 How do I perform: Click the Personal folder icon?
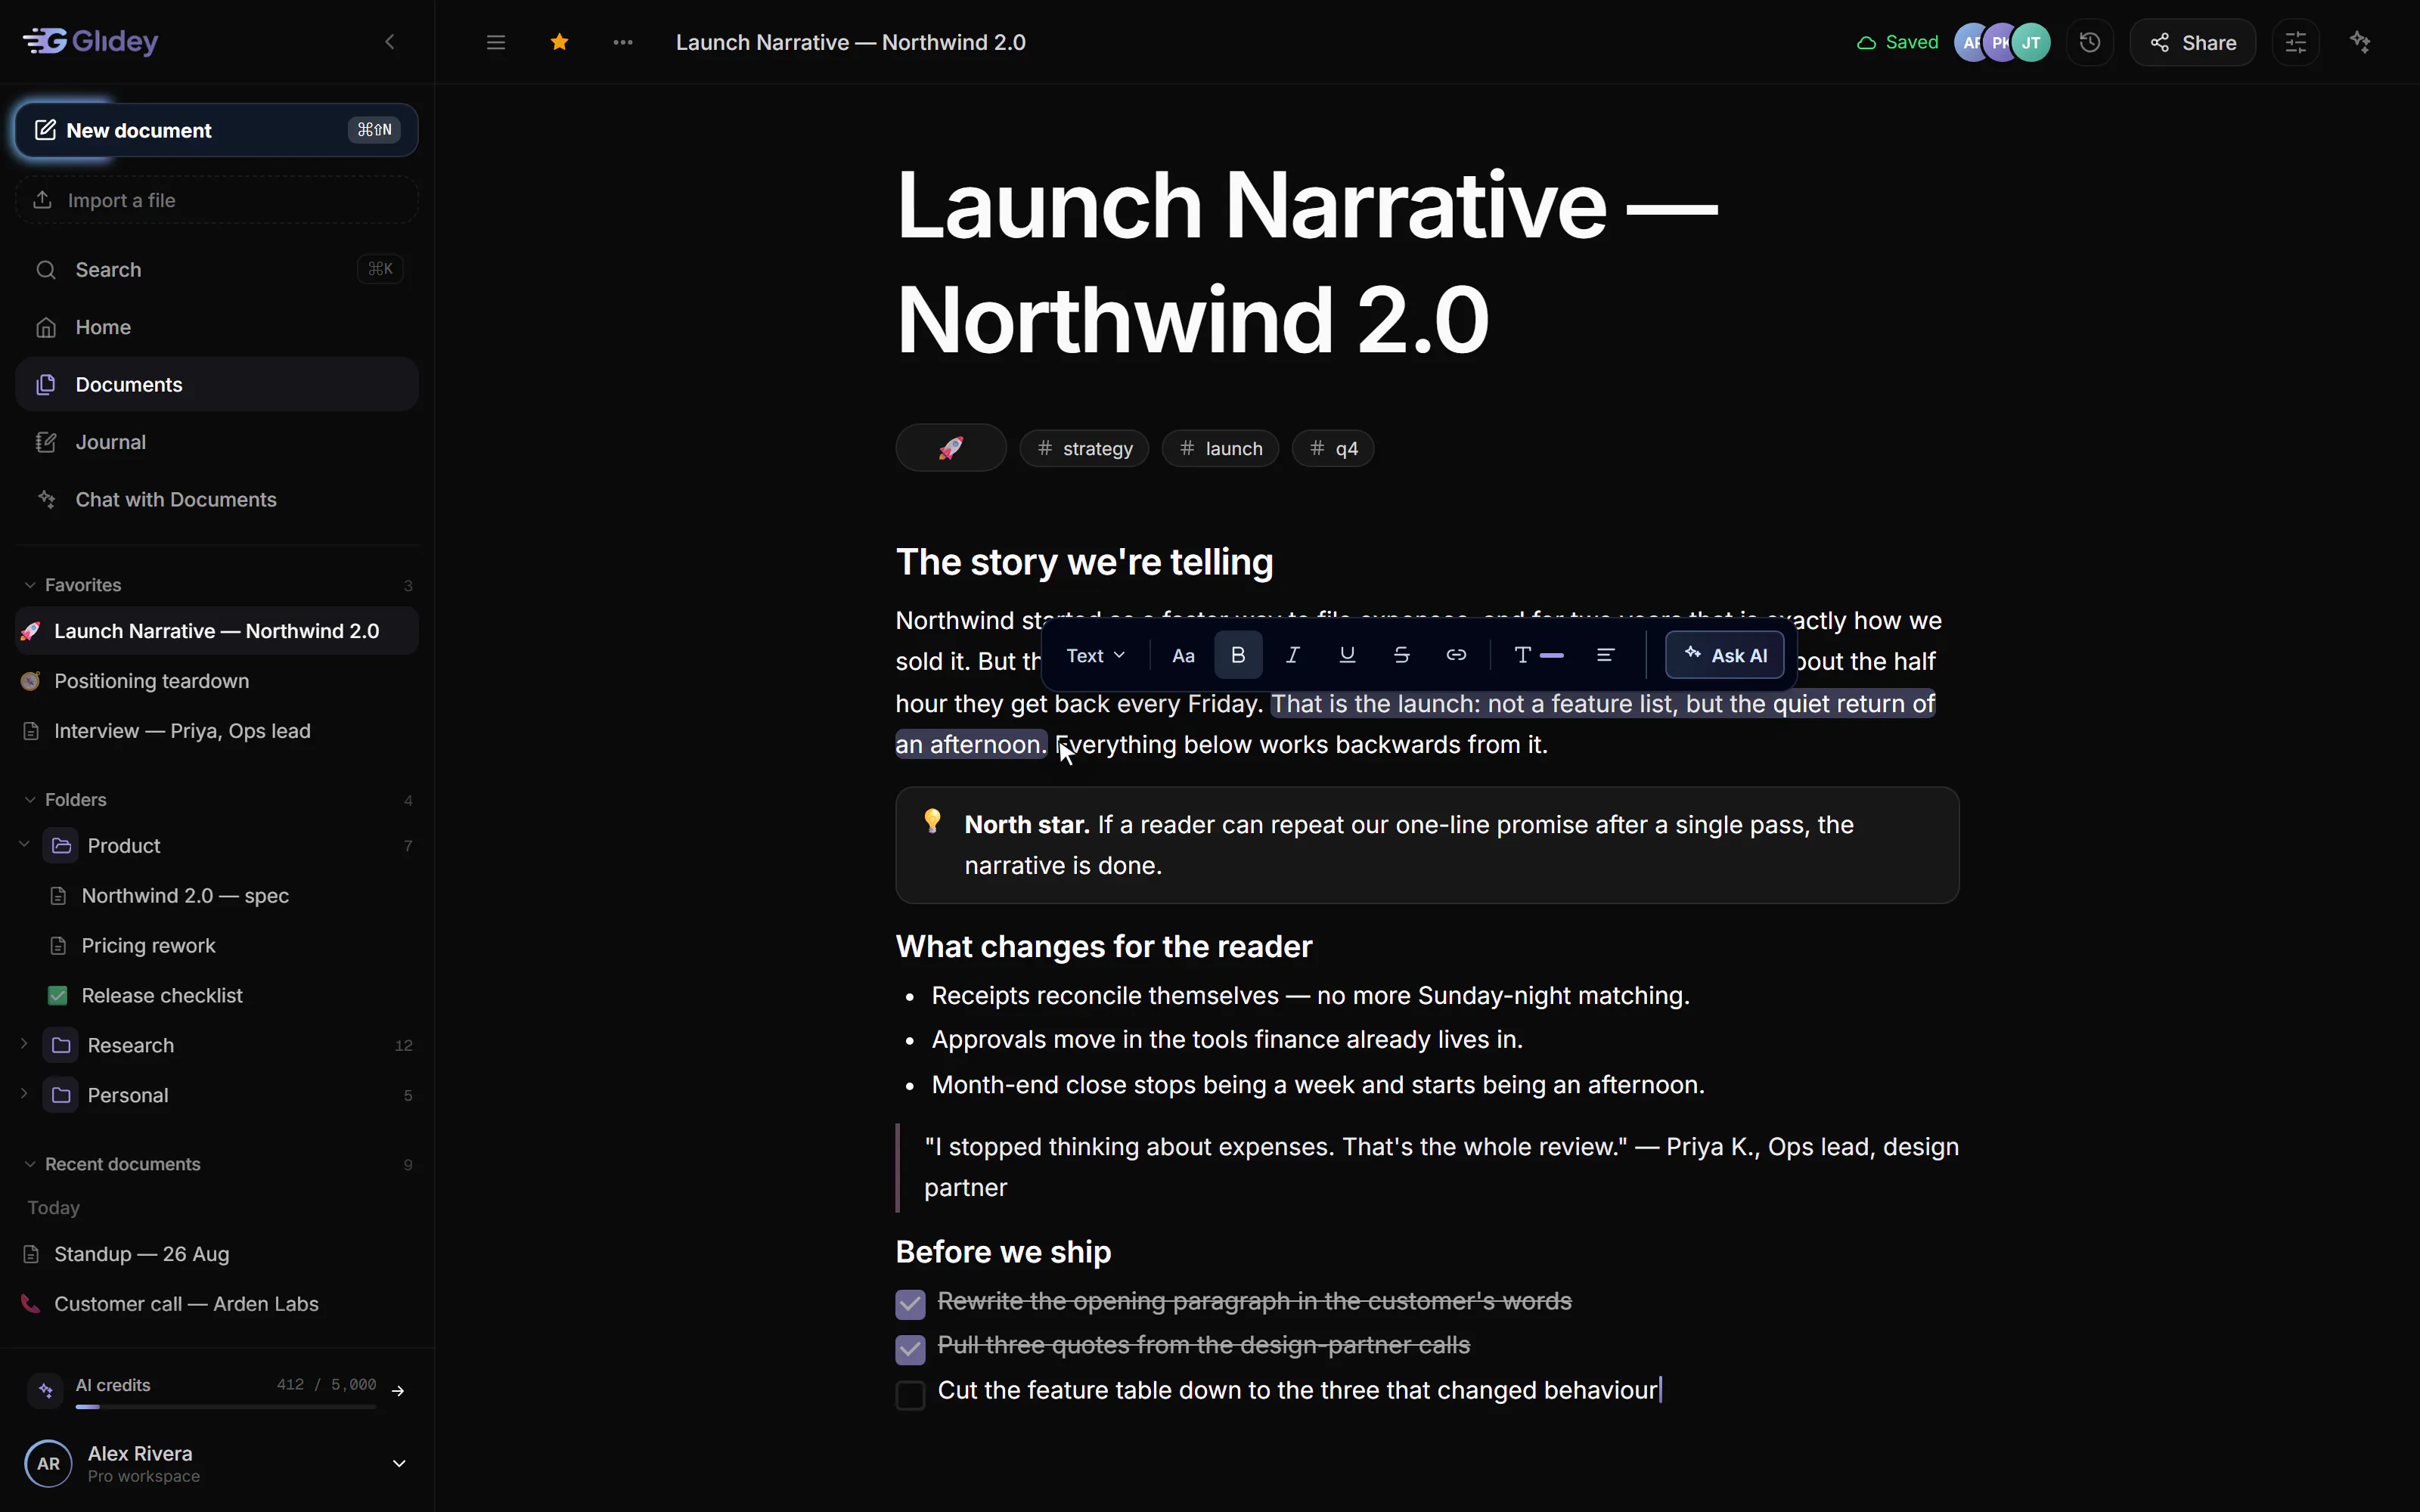coord(61,1095)
